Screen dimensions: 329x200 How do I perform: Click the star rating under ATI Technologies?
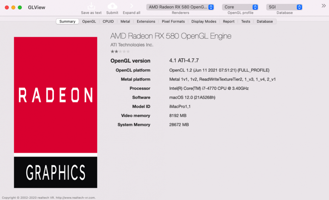coord(120,51)
